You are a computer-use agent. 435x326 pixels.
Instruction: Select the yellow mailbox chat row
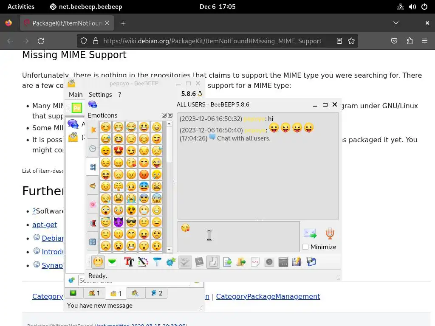(76, 137)
